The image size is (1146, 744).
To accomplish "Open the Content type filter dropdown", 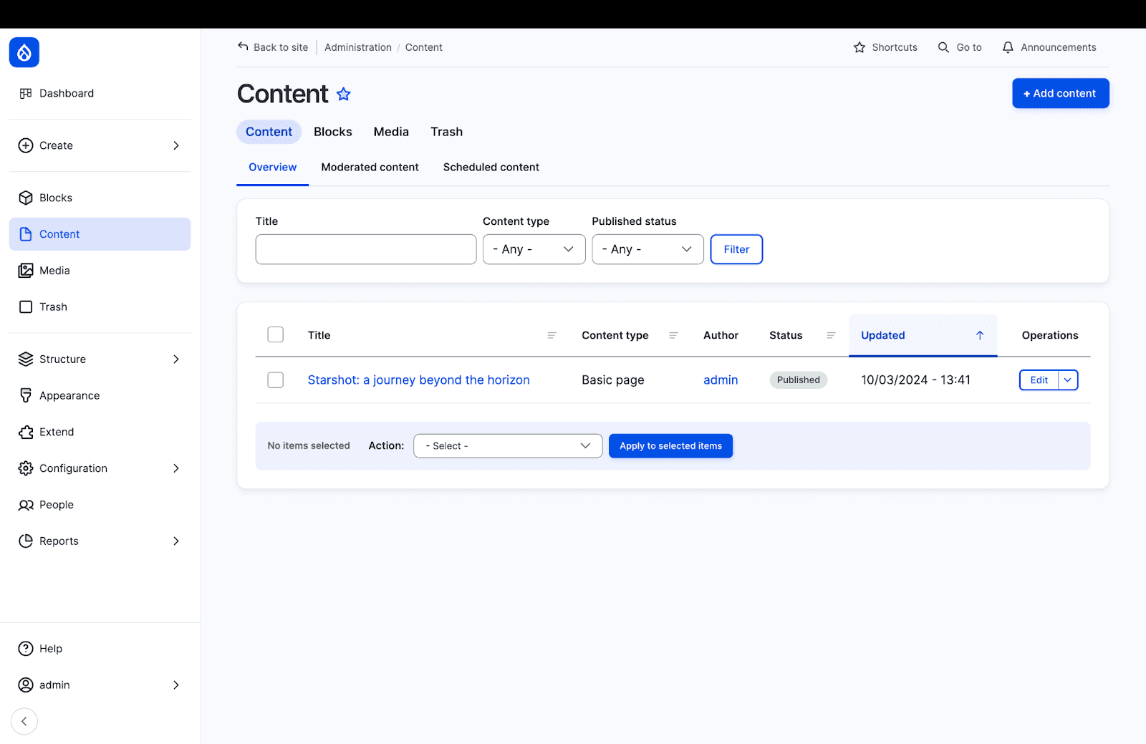I will pos(534,249).
